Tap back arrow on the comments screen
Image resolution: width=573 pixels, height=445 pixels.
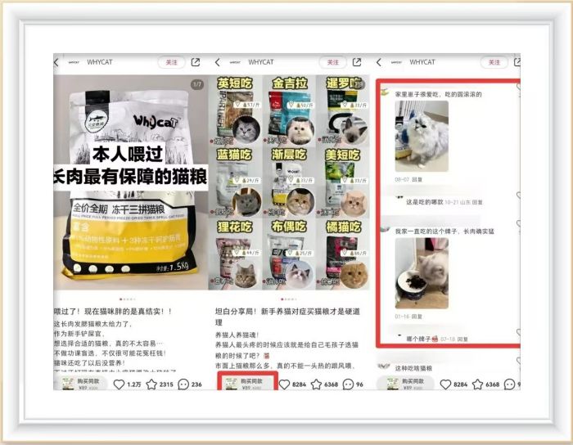tap(377, 62)
